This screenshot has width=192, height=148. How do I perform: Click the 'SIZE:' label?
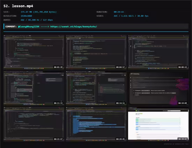pos(7,12)
